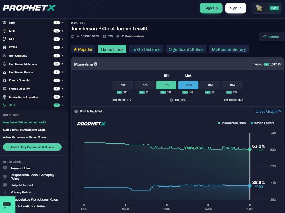Open the Privacy Policy link

(x=21, y=192)
